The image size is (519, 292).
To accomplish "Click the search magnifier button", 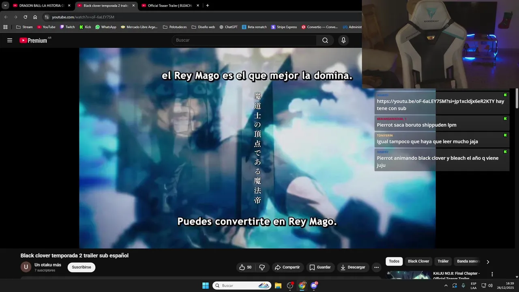I will coord(325,40).
